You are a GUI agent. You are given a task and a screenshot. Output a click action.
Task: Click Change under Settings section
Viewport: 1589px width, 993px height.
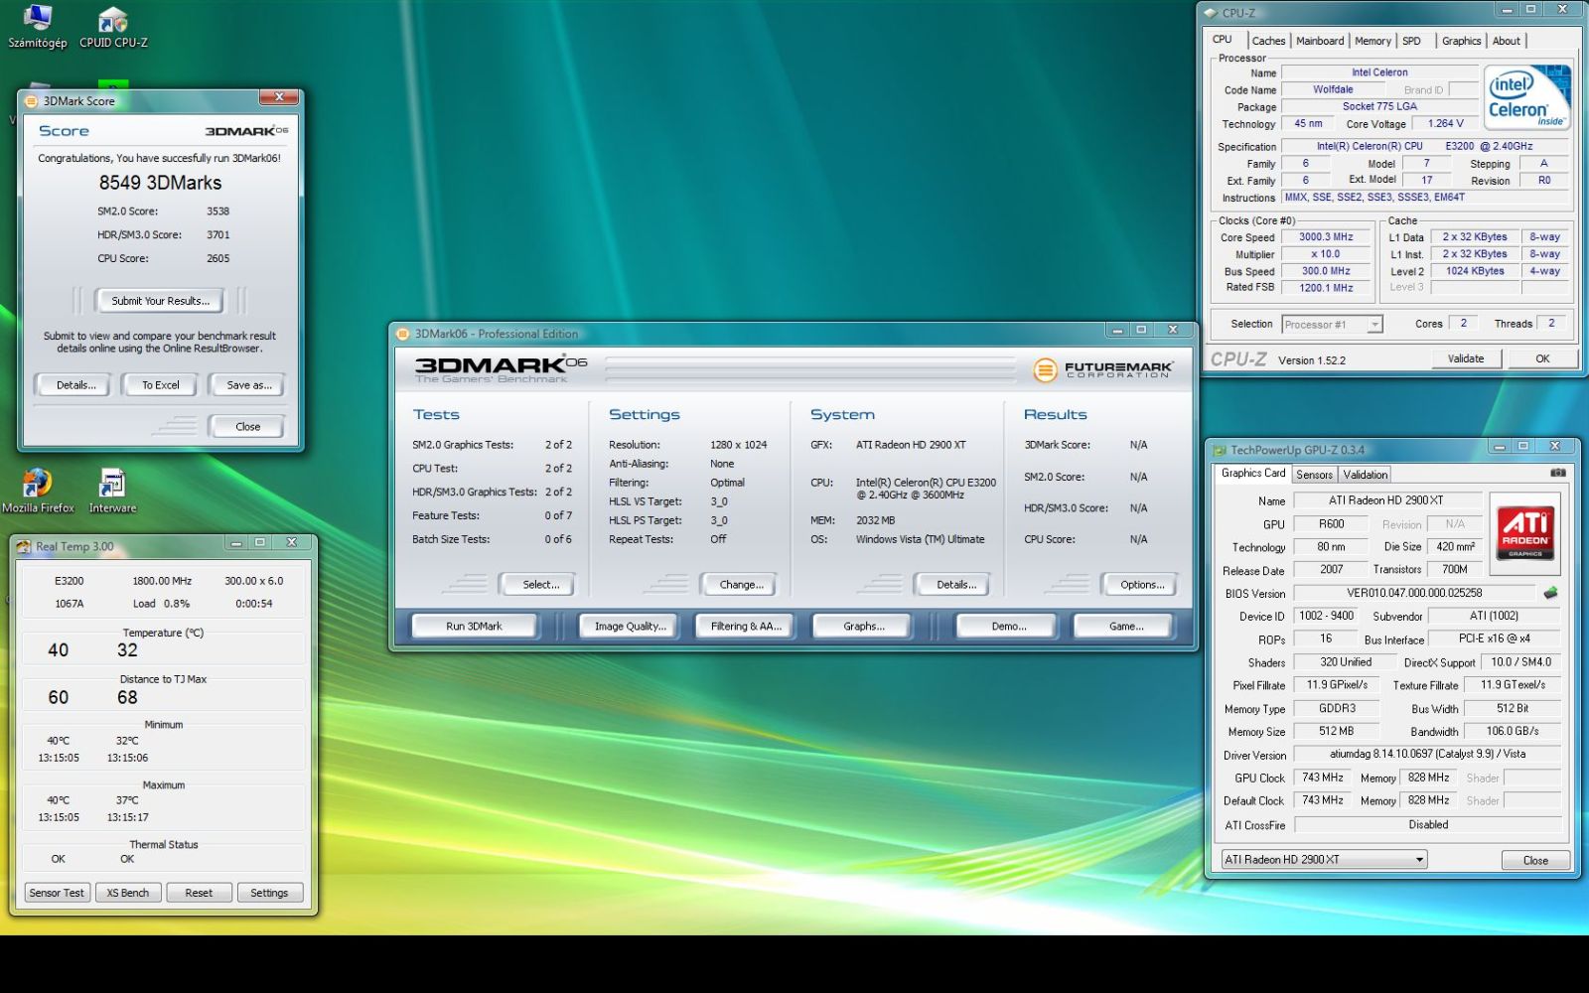[x=741, y=585]
